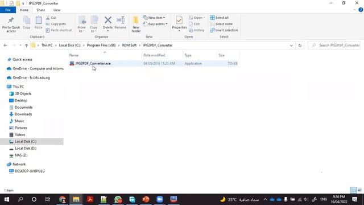Open Downloads in navigation pane
Image resolution: width=364 pixels, height=205 pixels.
[23, 114]
